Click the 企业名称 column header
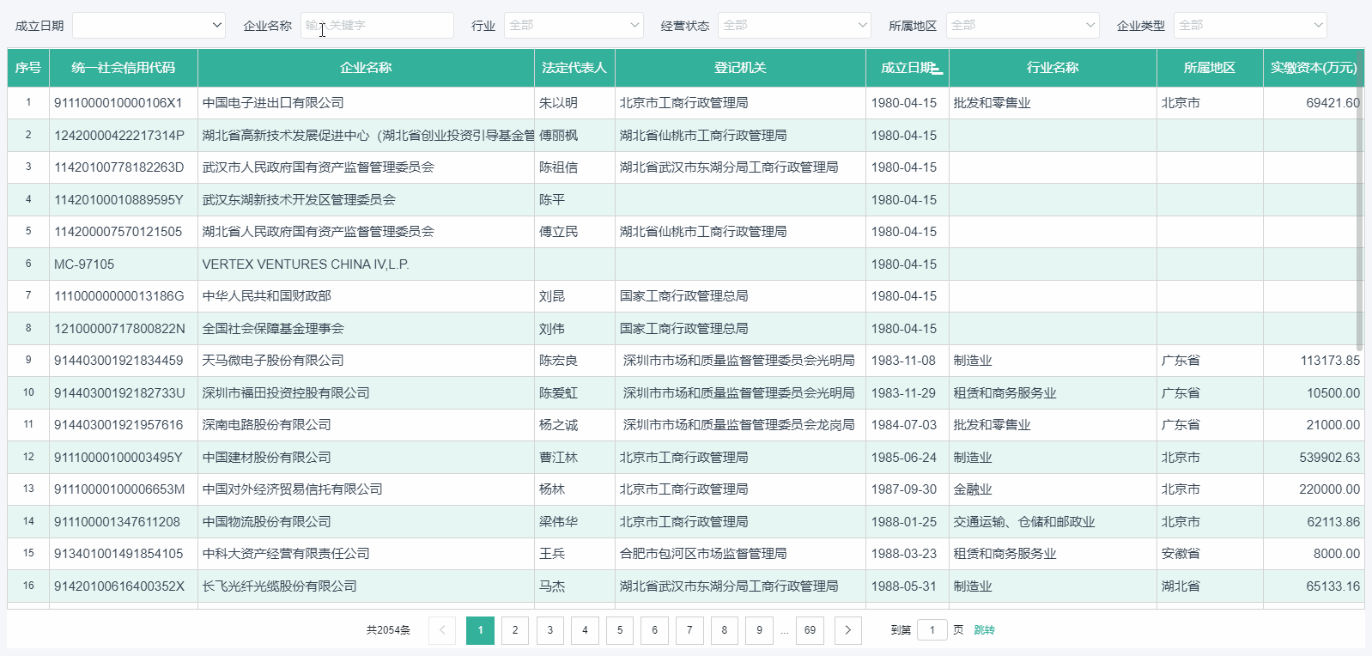The width and height of the screenshot is (1372, 656). (366, 68)
